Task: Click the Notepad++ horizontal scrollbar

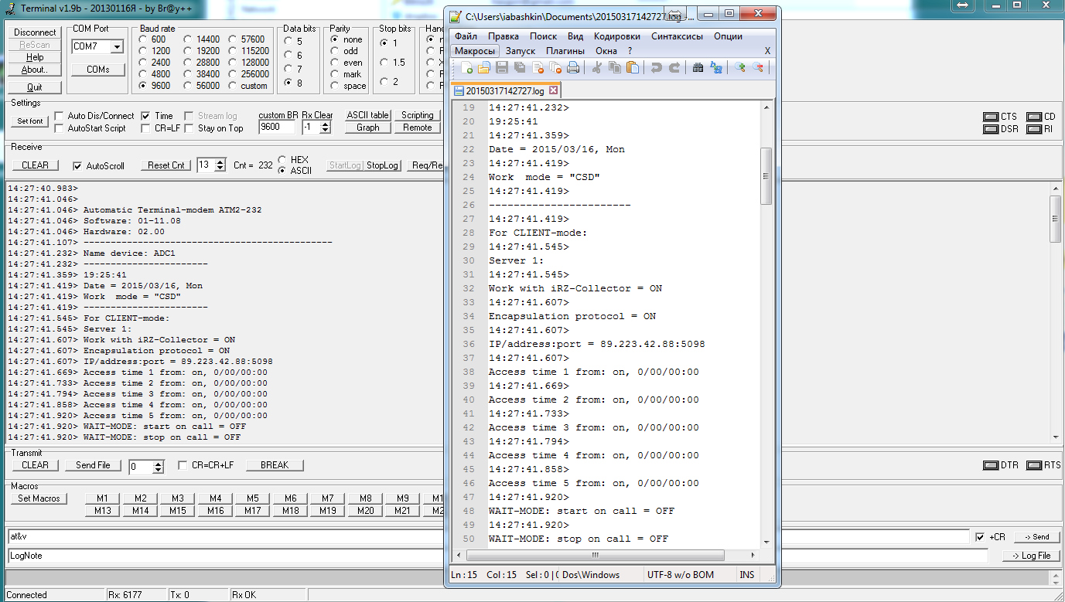Action: [x=595, y=556]
